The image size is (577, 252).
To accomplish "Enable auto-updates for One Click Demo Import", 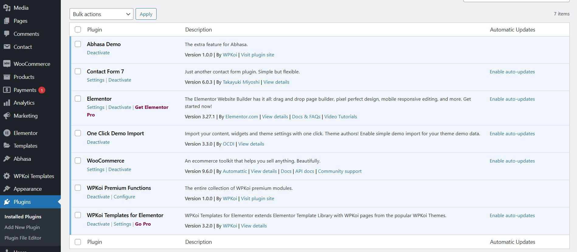I will 512,133.
